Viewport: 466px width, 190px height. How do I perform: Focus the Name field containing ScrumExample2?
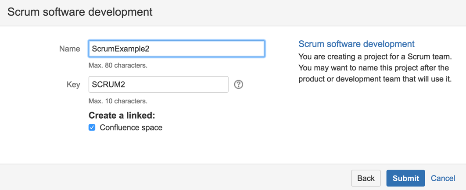176,49
